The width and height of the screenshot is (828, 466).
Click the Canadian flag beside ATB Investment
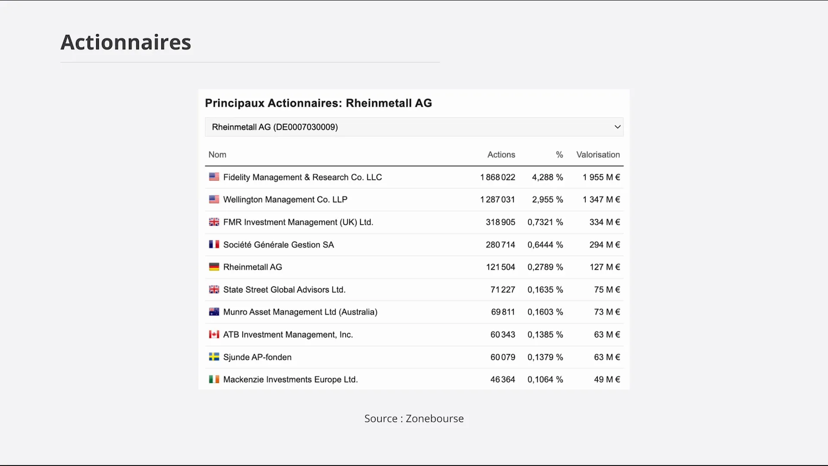click(x=214, y=334)
